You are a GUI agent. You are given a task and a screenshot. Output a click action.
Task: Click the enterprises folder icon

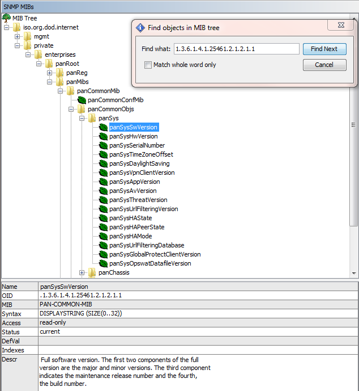click(x=39, y=54)
